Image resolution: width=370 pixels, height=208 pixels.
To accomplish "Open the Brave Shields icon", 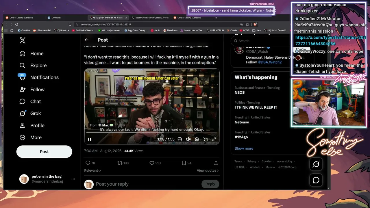I will pyautogui.click(x=255, y=25).
